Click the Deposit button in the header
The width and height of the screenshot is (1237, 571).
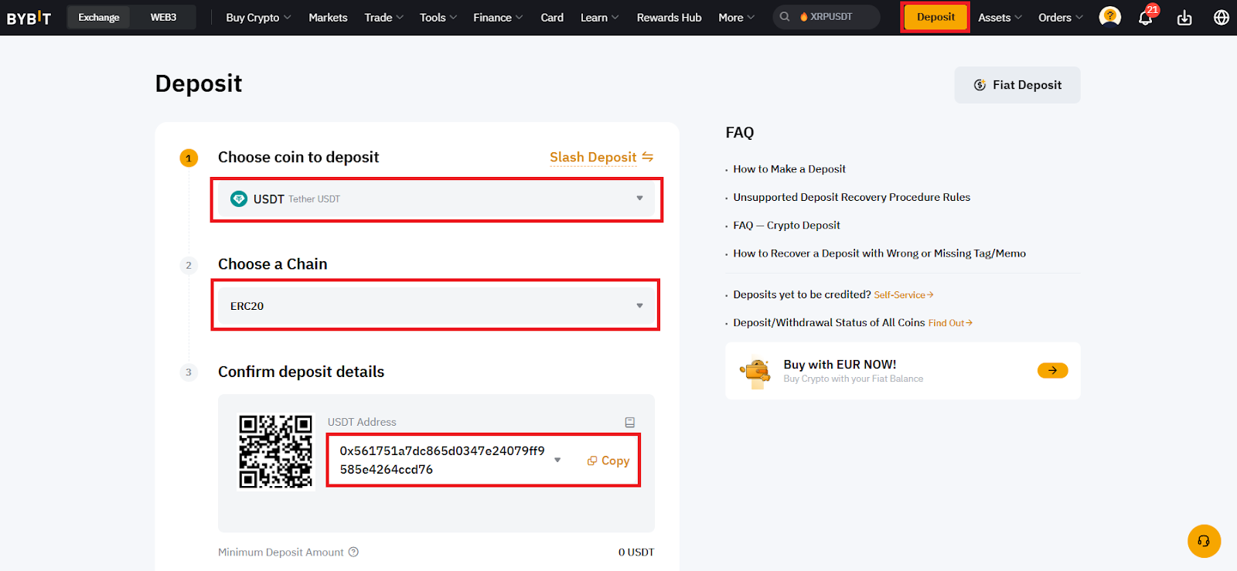click(935, 17)
